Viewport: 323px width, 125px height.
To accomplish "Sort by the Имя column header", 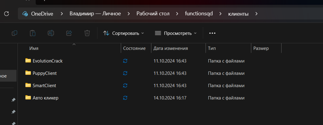I will pos(34,49).
